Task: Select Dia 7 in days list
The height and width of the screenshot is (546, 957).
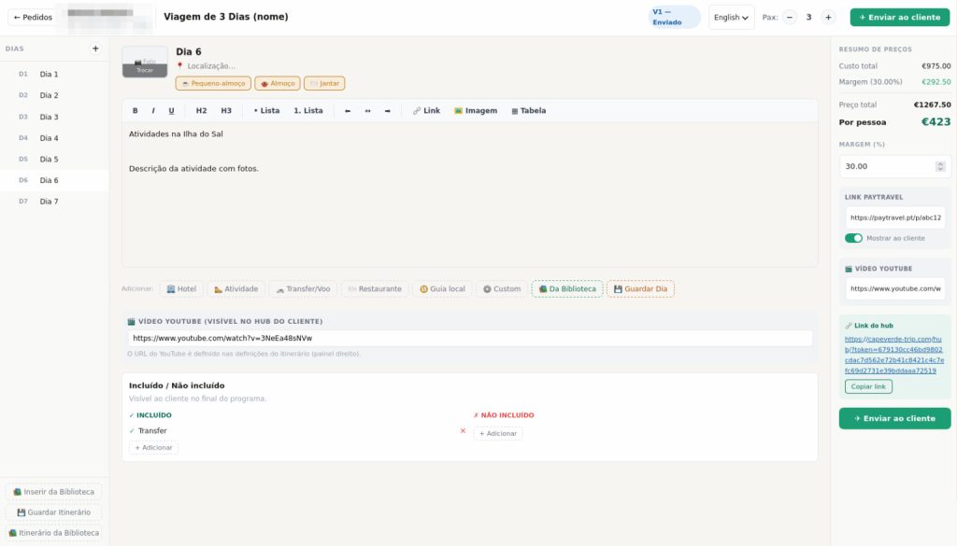Action: 54,201
